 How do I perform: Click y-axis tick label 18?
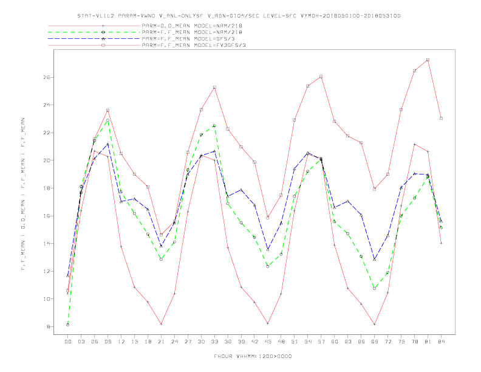click(46, 188)
